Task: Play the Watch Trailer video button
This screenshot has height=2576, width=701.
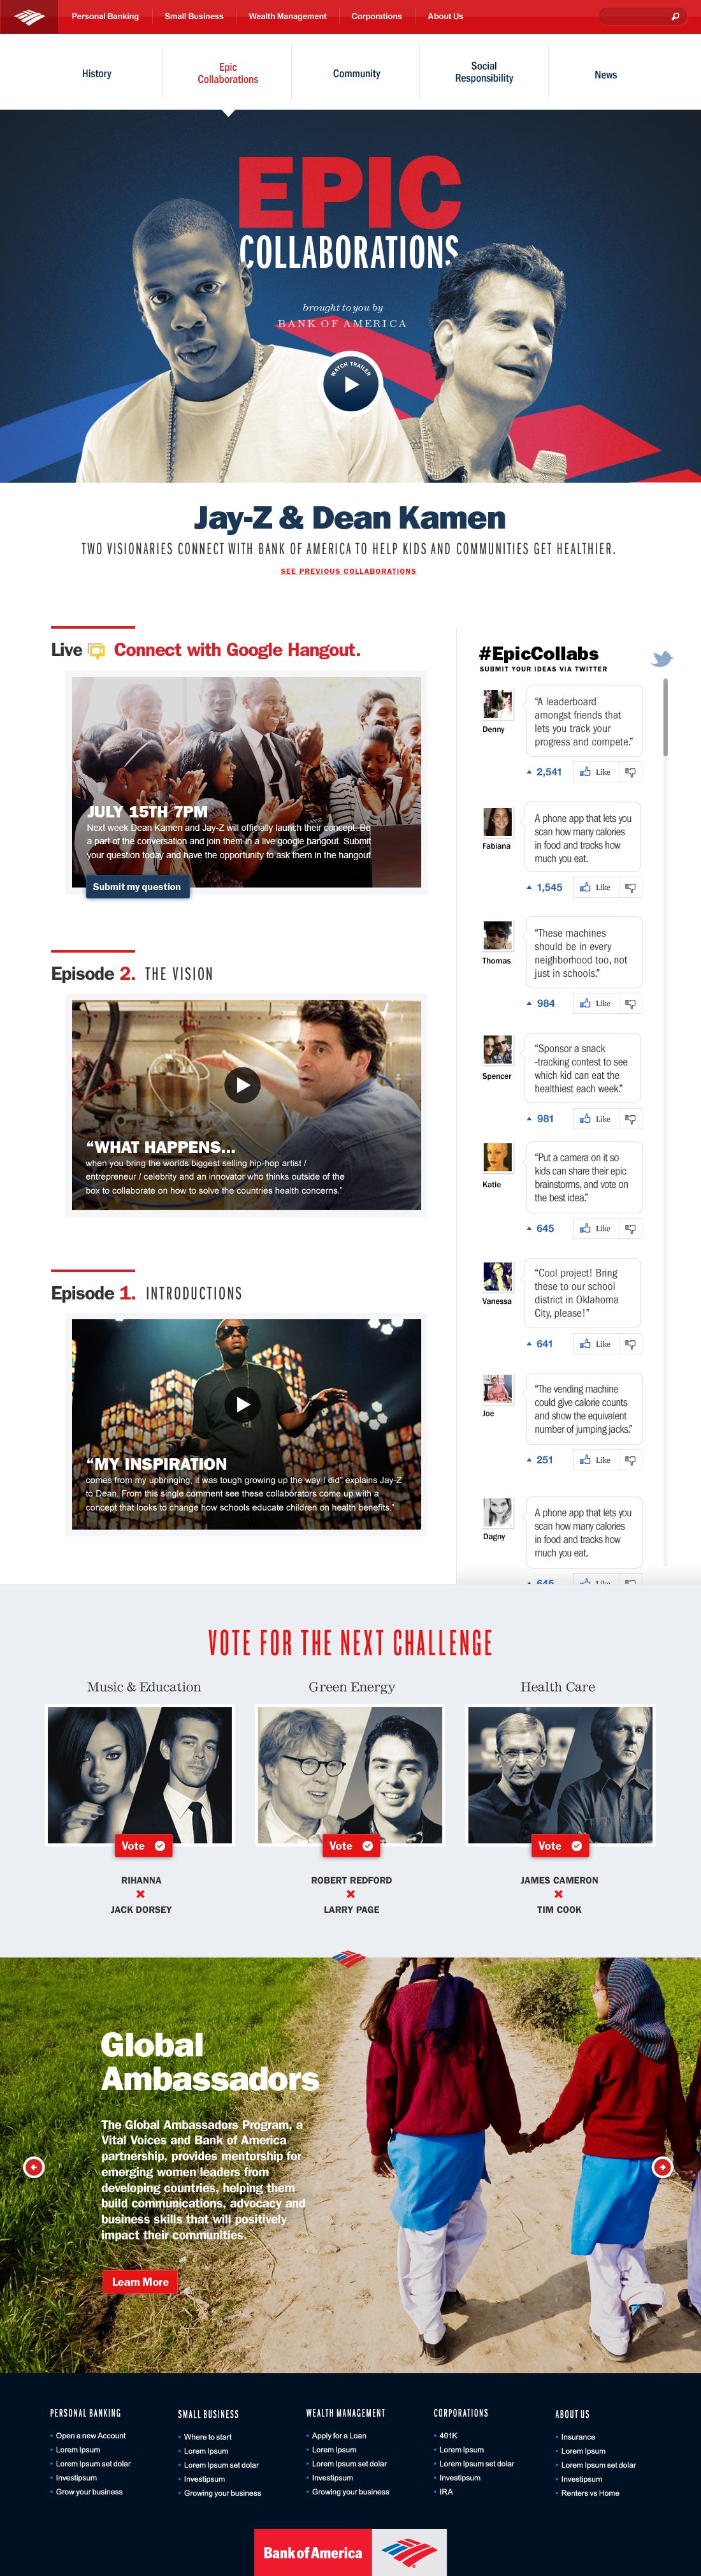Action: (x=350, y=383)
